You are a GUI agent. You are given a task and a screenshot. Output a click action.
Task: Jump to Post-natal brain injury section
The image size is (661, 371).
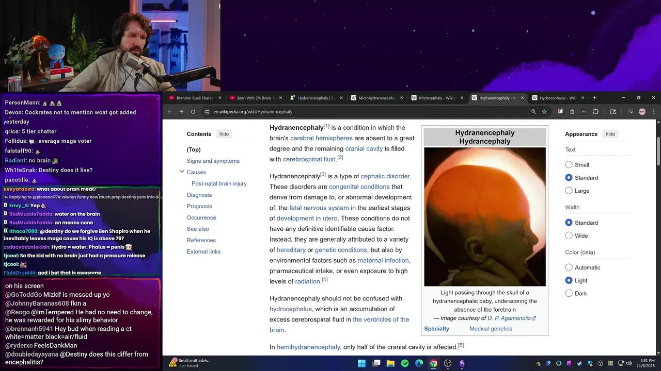click(x=219, y=183)
